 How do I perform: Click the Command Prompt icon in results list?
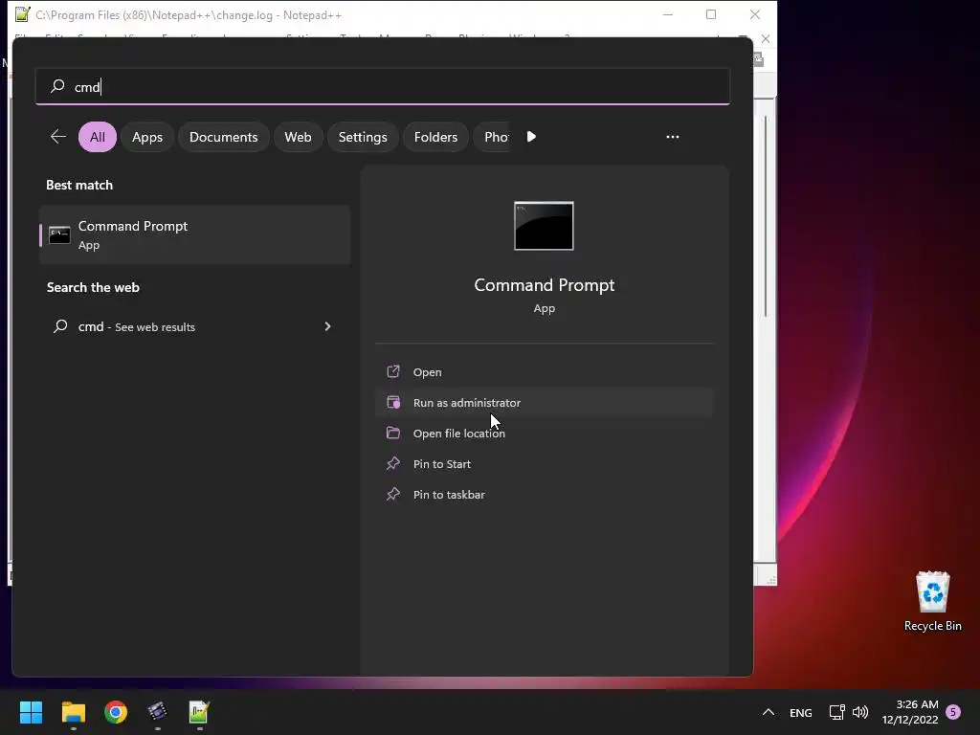[x=60, y=235]
